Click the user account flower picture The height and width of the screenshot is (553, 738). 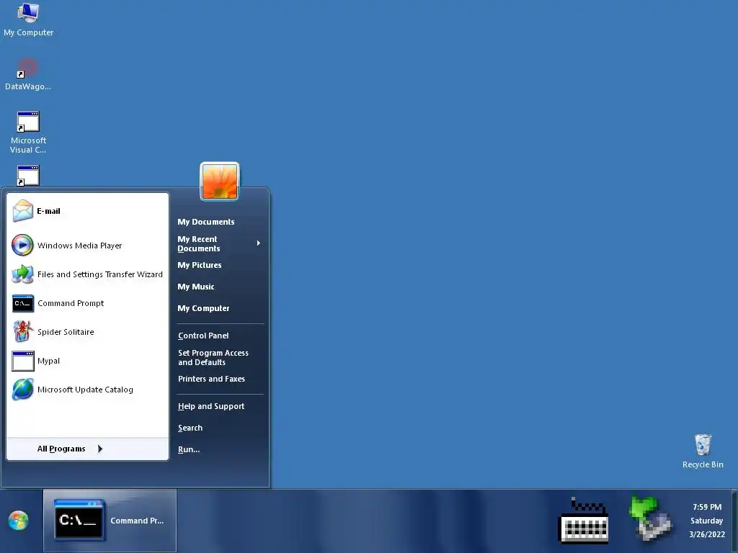click(x=220, y=181)
